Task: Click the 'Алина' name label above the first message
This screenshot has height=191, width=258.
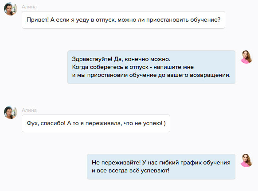Action: [29, 7]
